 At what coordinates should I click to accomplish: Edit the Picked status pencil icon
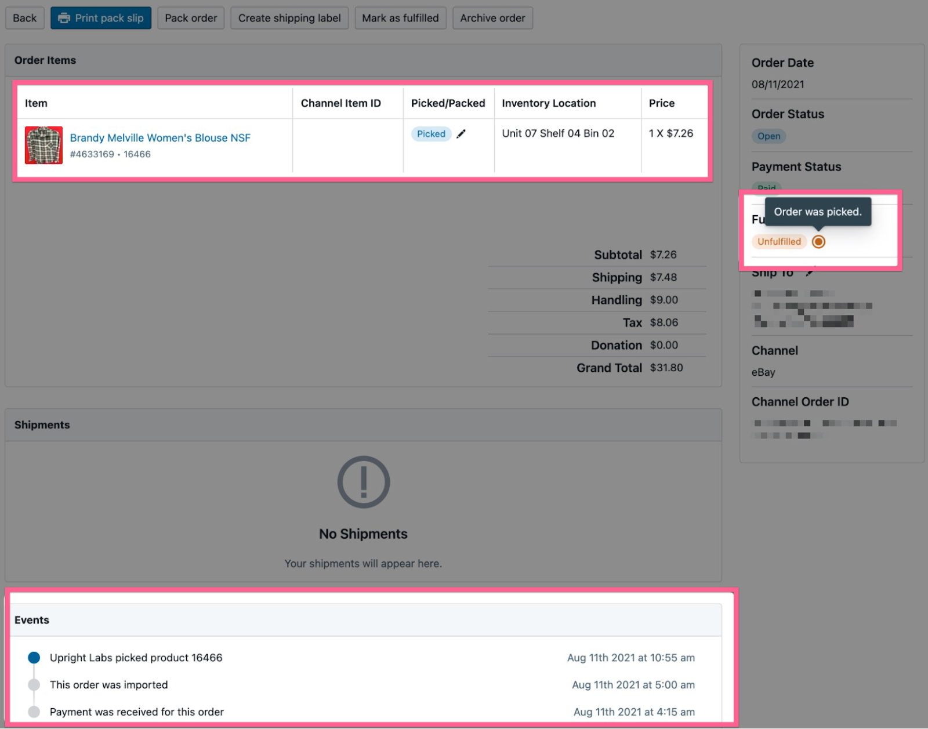(x=461, y=134)
